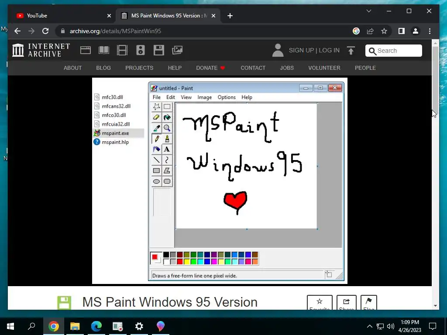447x335 pixels.
Task: Click the Internet Archive logo
Action: tap(41, 50)
